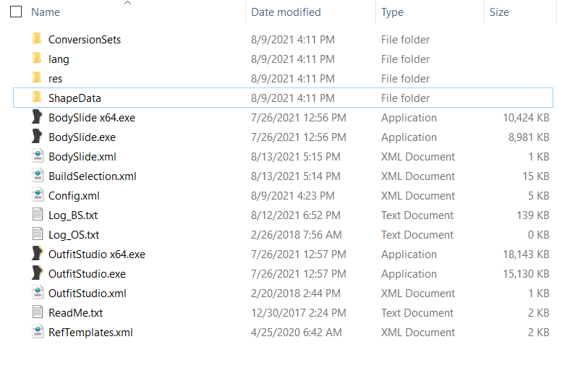Click the 15 KB size value
The image size is (588, 381).
pos(536,176)
